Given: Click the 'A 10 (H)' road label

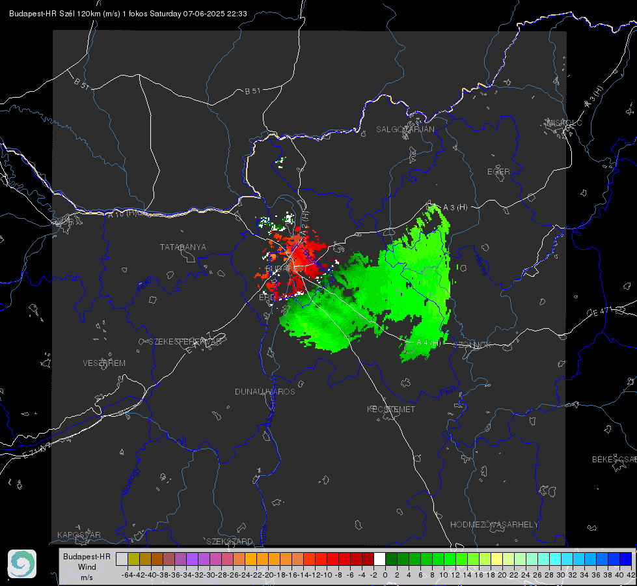Looking at the screenshot, I should point(122,214).
